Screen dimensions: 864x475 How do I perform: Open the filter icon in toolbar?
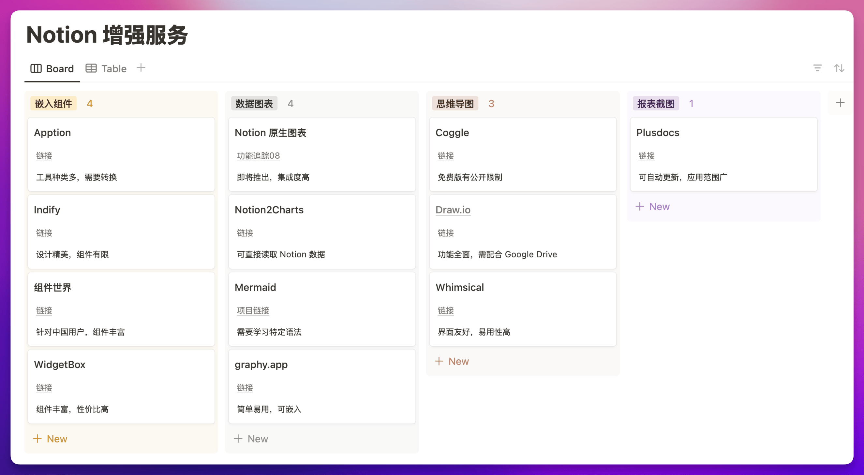[817, 68]
